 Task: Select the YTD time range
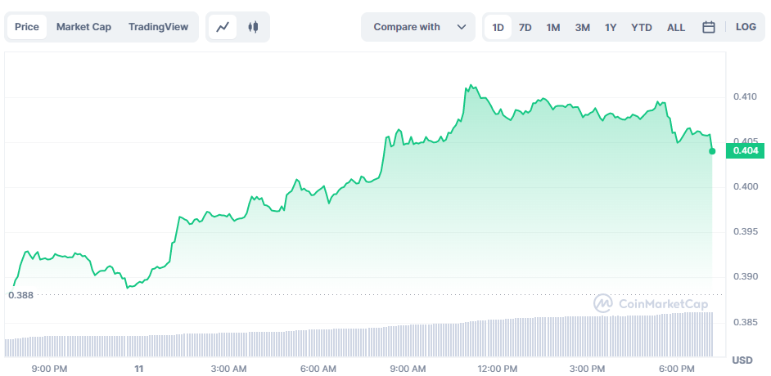642,27
